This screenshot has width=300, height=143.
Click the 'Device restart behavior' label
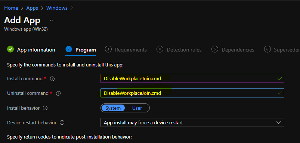point(32,122)
